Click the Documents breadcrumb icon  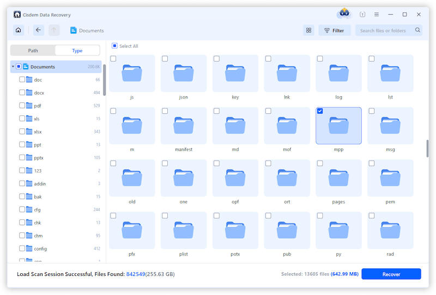pyautogui.click(x=74, y=30)
